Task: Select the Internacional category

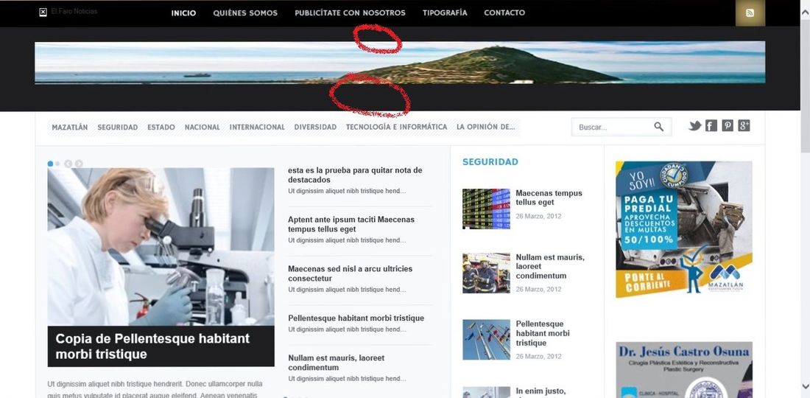Action: coord(257,128)
